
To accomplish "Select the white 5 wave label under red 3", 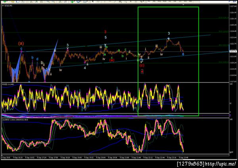I will [x=106, y=37].
